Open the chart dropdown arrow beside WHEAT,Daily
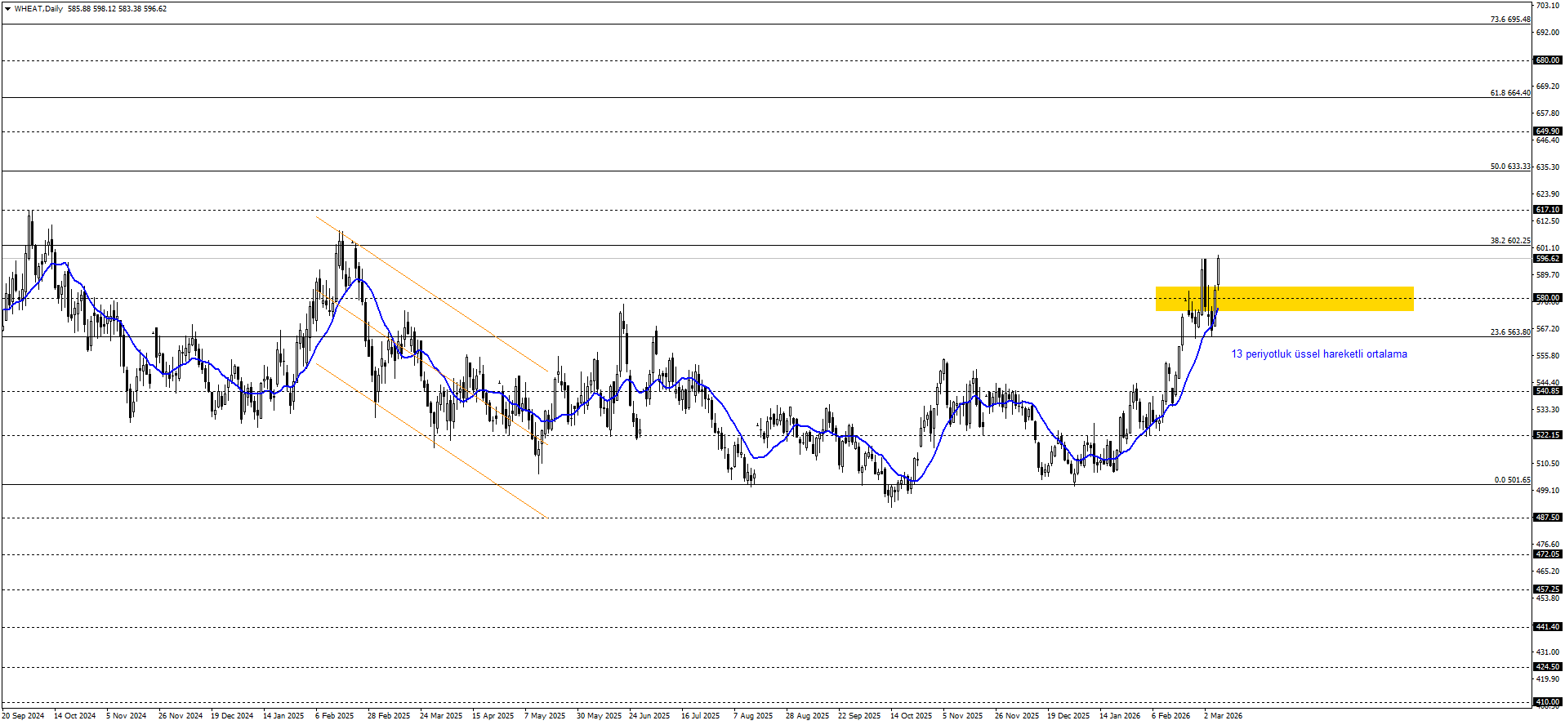The height and width of the screenshot is (725, 1565). (7, 9)
